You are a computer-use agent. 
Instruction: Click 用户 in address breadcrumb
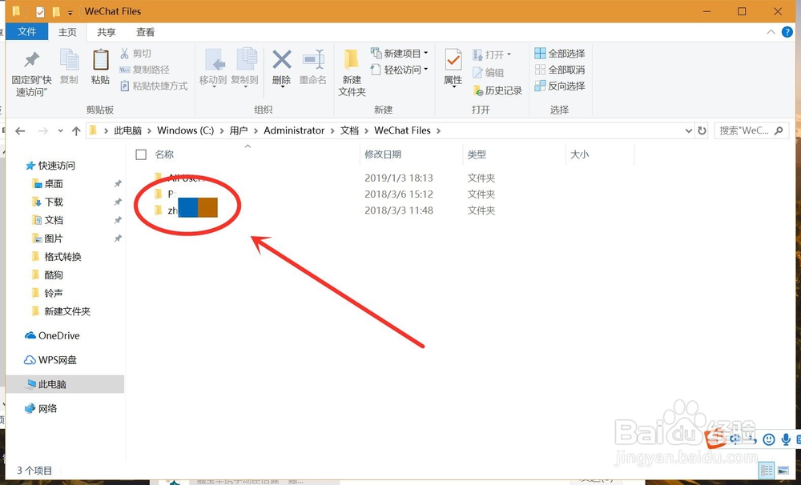239,130
